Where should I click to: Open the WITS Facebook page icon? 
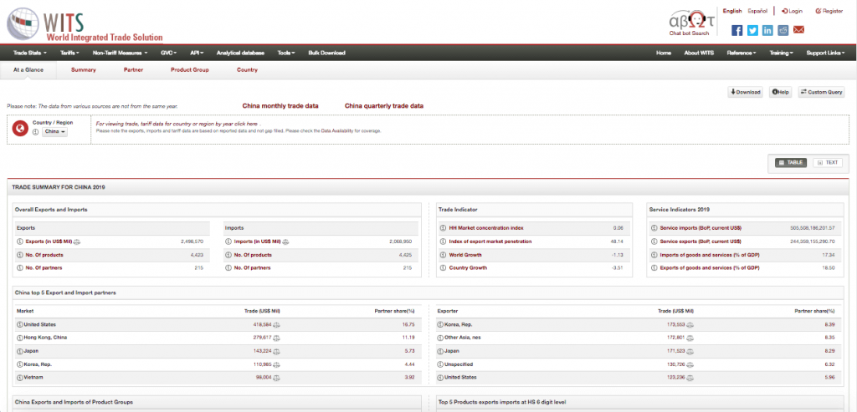(x=736, y=31)
